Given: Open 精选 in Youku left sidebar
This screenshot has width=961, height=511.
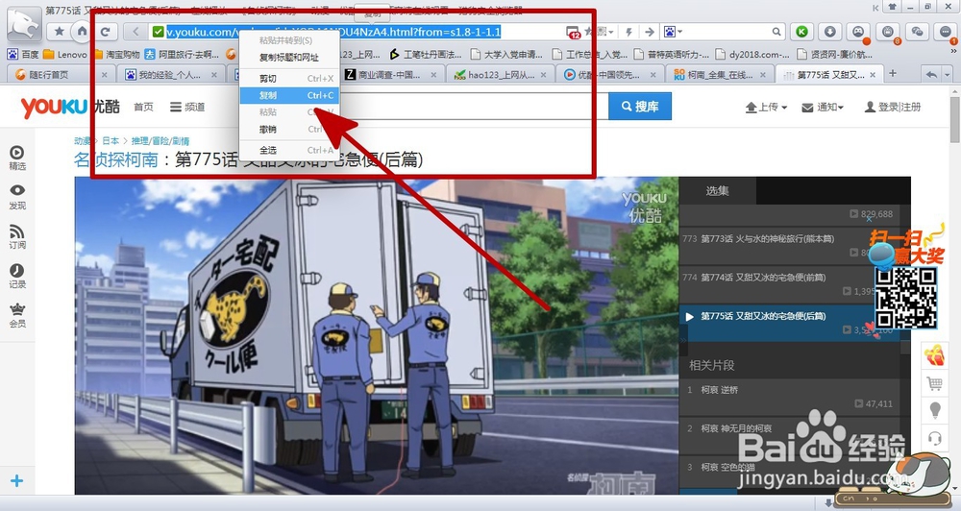Looking at the screenshot, I should pos(17,158).
